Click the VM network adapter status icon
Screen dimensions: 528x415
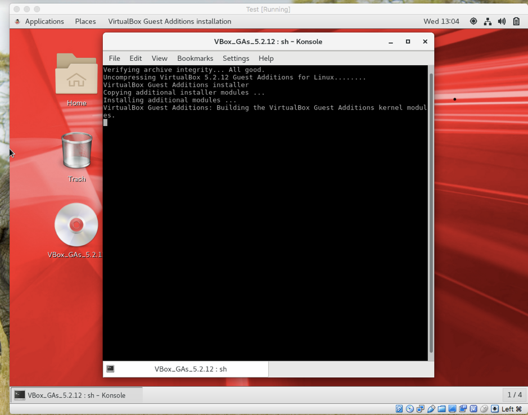pyautogui.click(x=420, y=408)
